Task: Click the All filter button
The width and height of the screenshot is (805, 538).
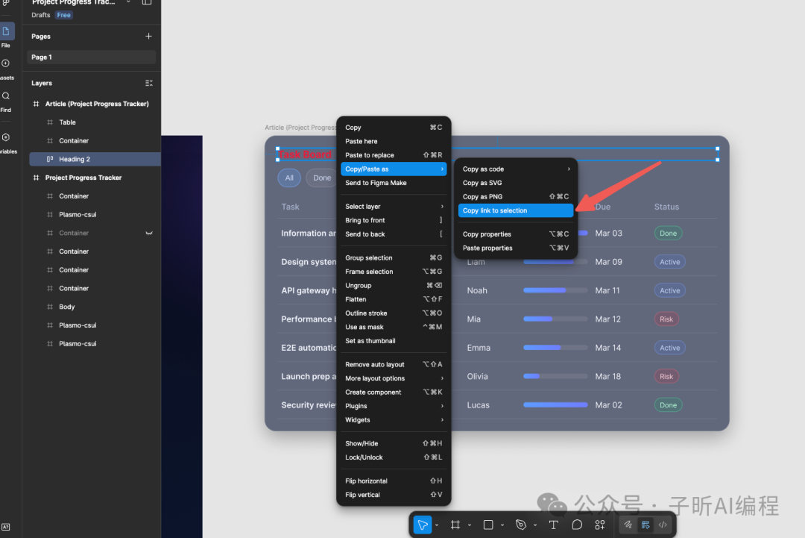Action: click(289, 178)
